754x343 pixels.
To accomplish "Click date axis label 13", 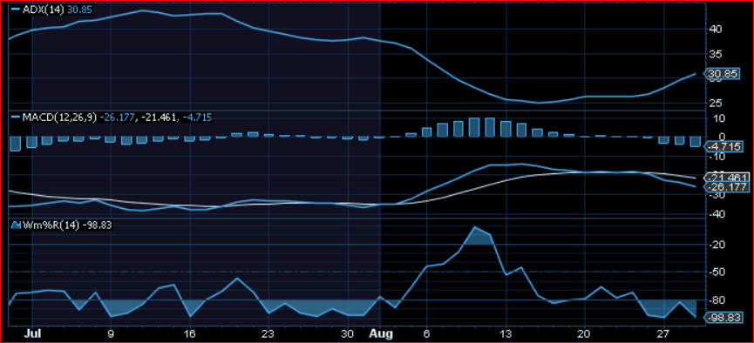I will click(x=506, y=334).
